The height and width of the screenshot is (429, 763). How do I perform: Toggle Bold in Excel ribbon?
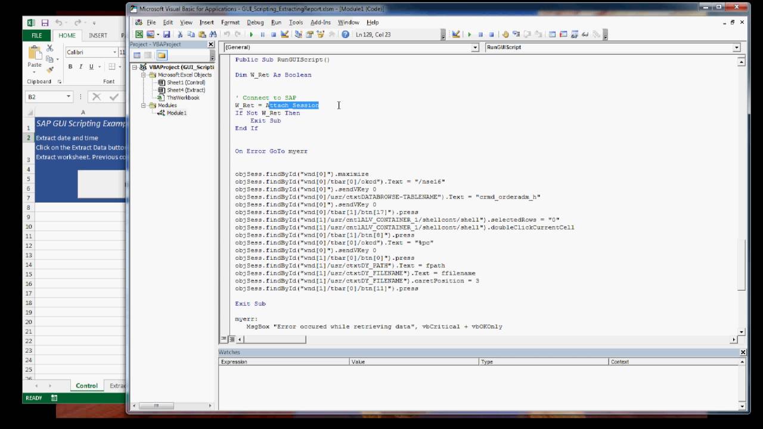click(x=70, y=67)
